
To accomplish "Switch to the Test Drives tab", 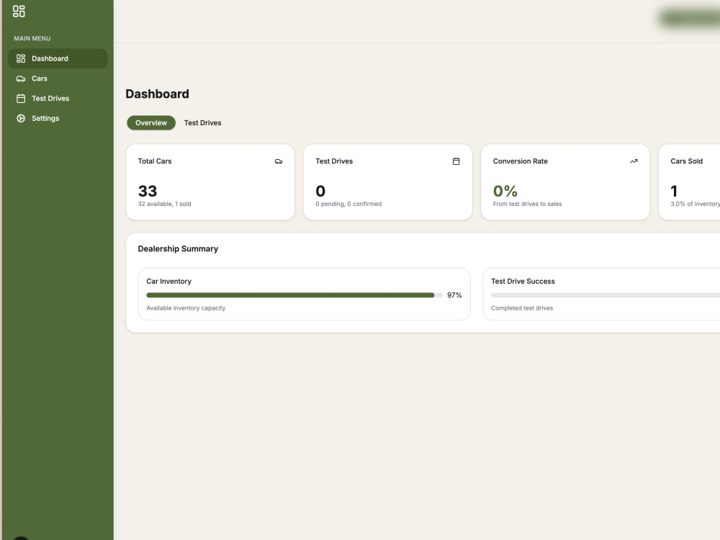I will click(x=202, y=122).
